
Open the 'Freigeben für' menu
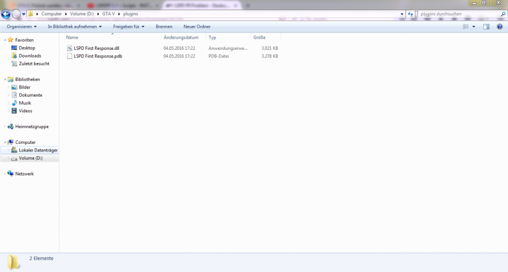point(129,26)
